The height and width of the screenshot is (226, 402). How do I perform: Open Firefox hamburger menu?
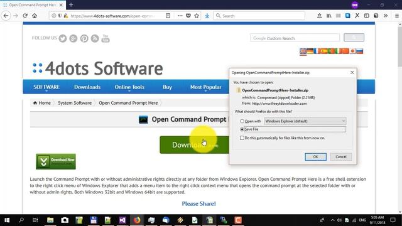397,16
